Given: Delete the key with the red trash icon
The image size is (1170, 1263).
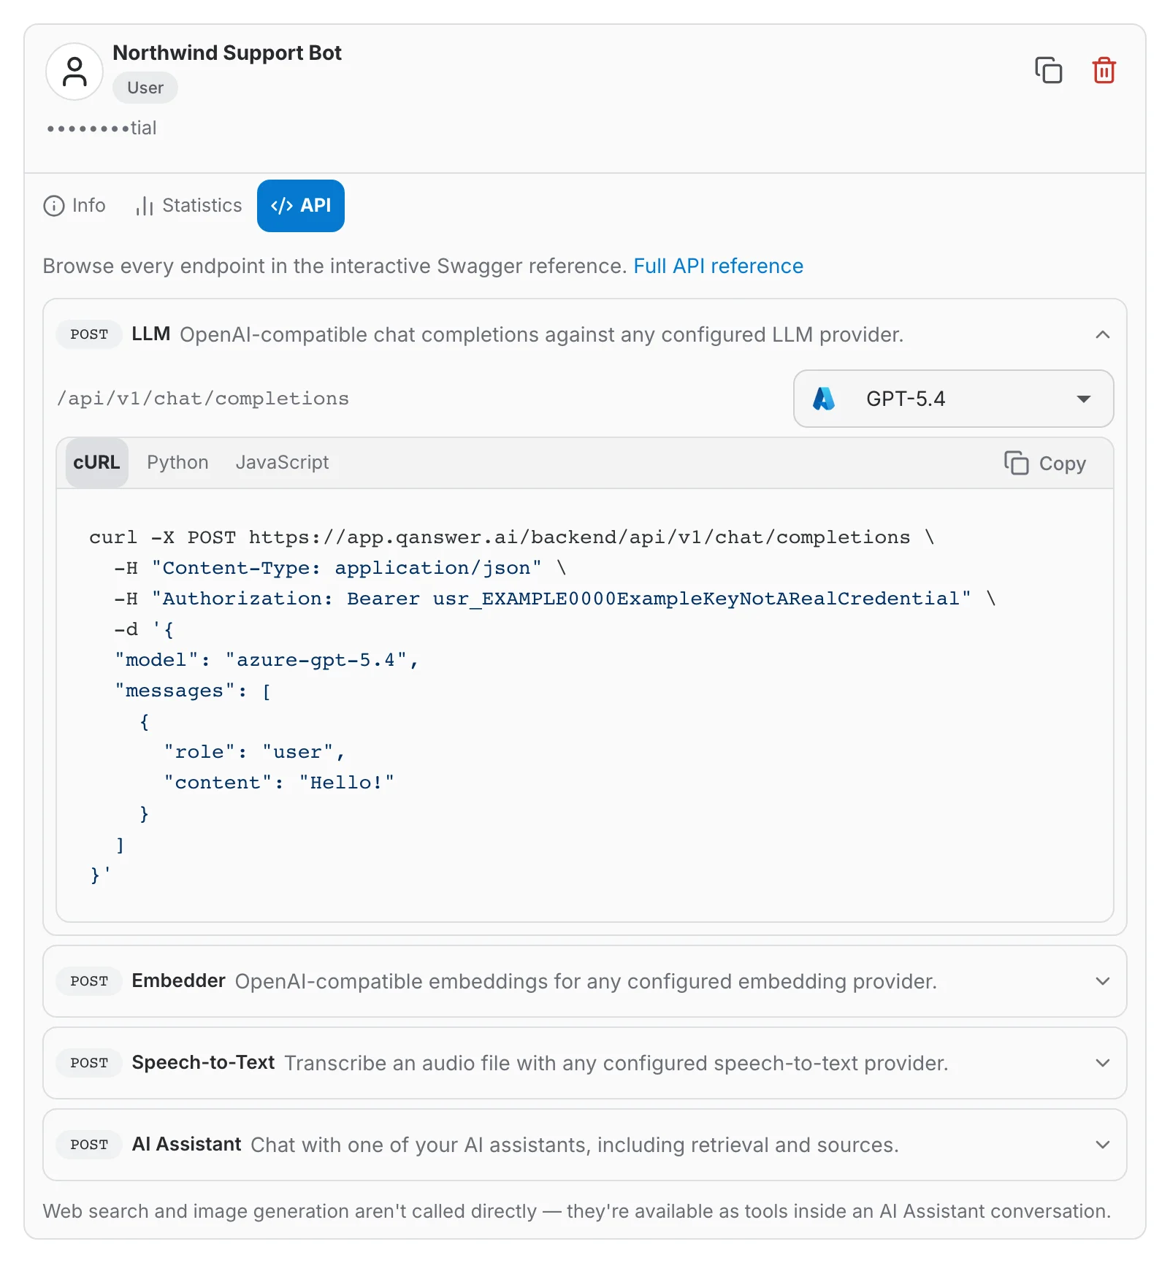Looking at the screenshot, I should 1104,70.
